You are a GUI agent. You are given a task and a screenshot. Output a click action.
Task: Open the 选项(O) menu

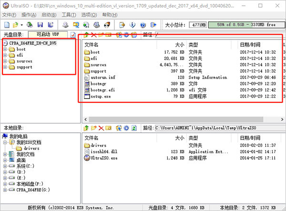coord(89,15)
